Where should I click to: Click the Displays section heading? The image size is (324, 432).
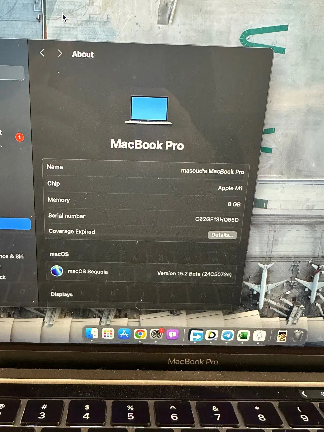[x=62, y=294]
